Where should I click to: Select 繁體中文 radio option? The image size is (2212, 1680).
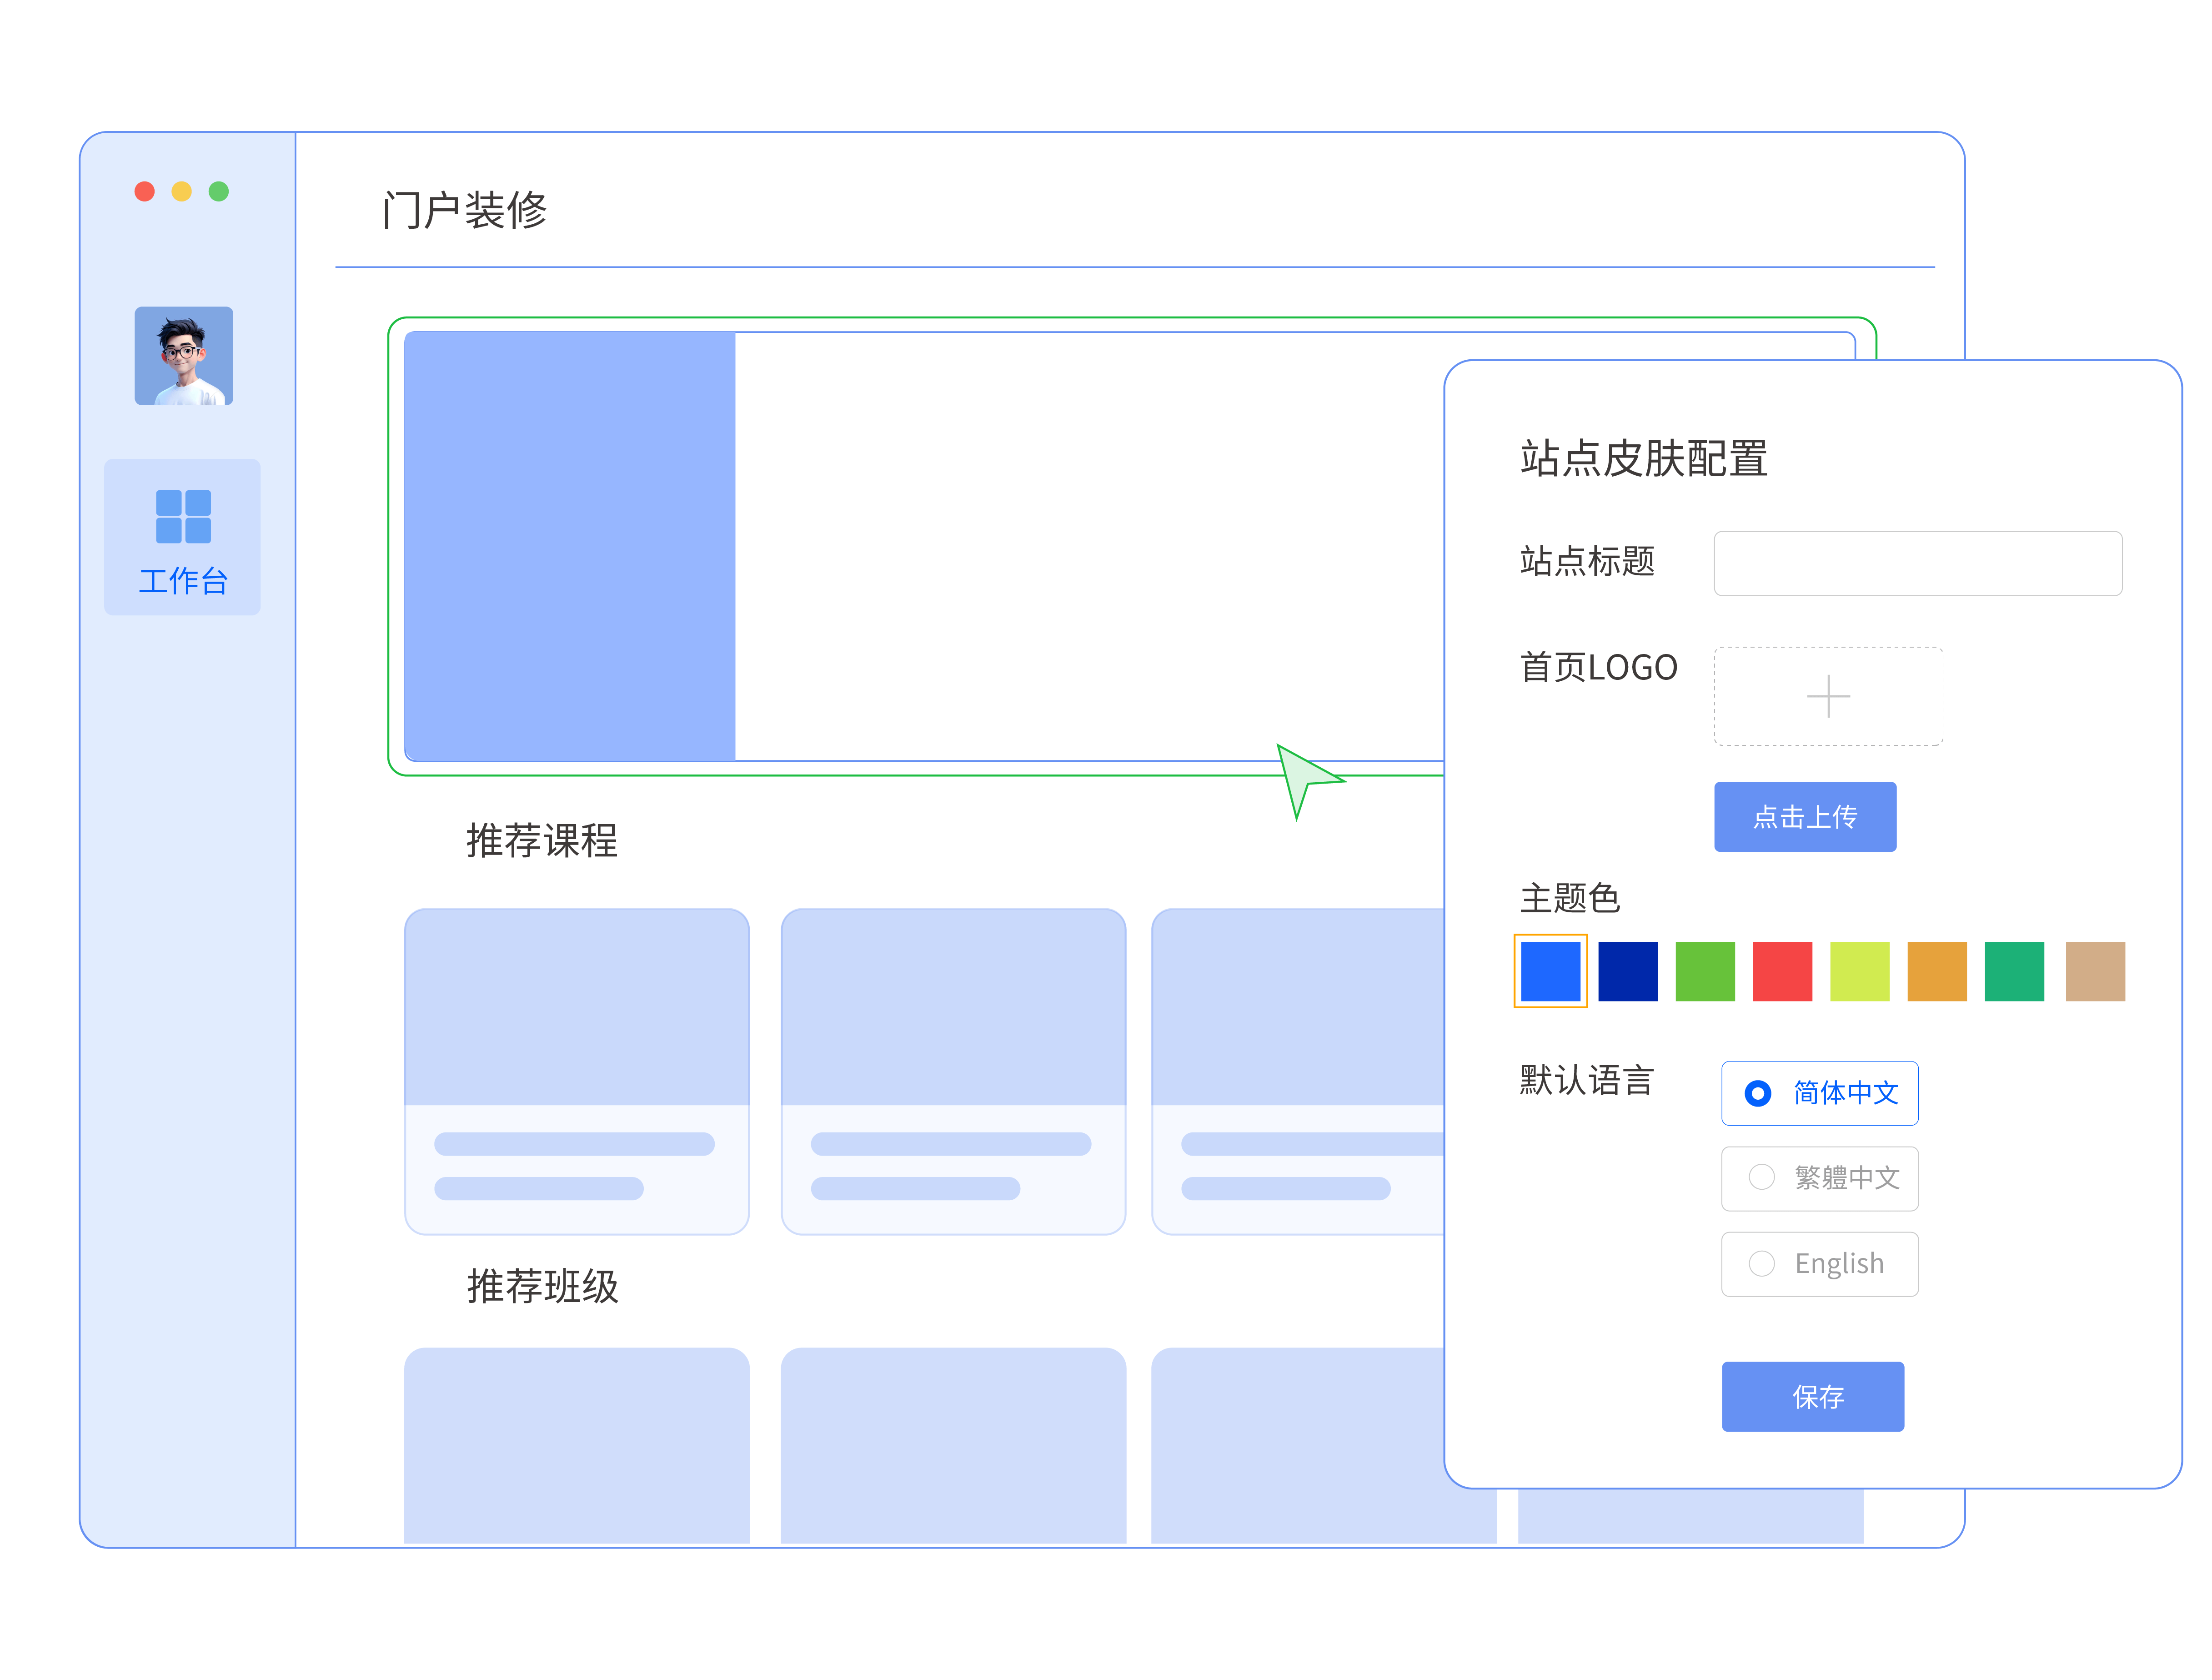point(1761,1178)
